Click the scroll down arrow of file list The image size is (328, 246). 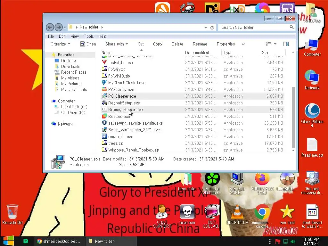293,151
